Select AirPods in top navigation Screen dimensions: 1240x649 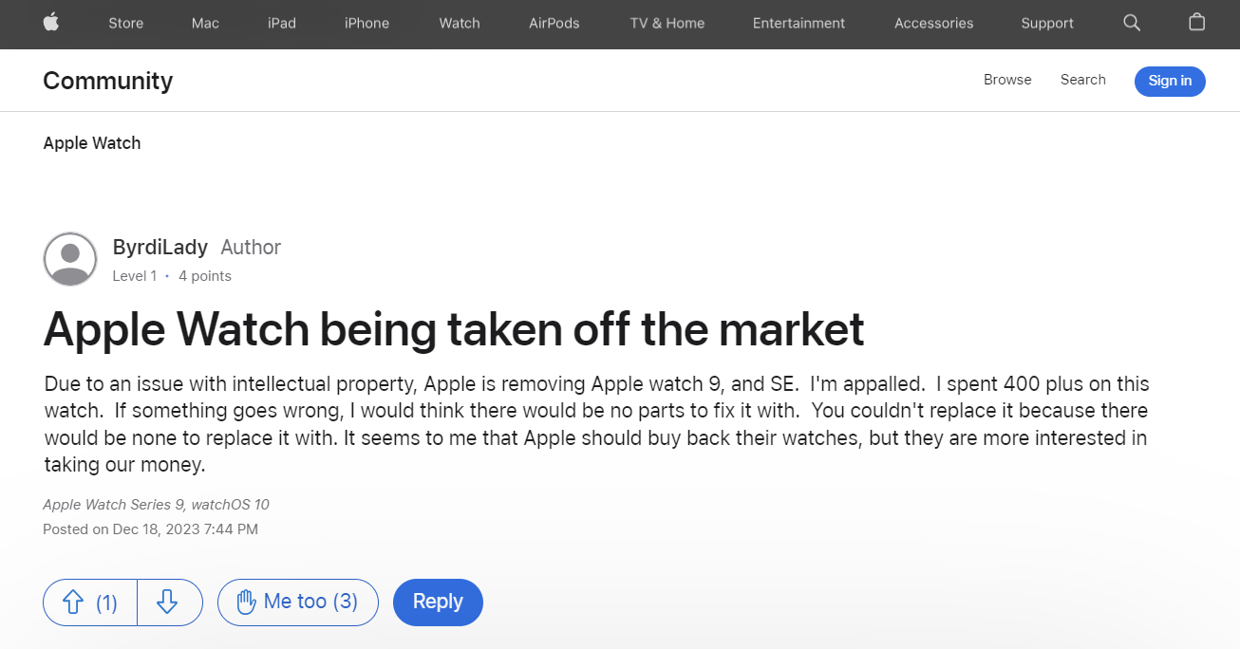[x=554, y=23]
